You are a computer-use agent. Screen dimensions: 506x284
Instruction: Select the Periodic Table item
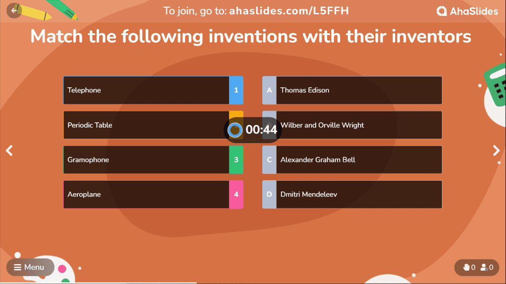(153, 125)
